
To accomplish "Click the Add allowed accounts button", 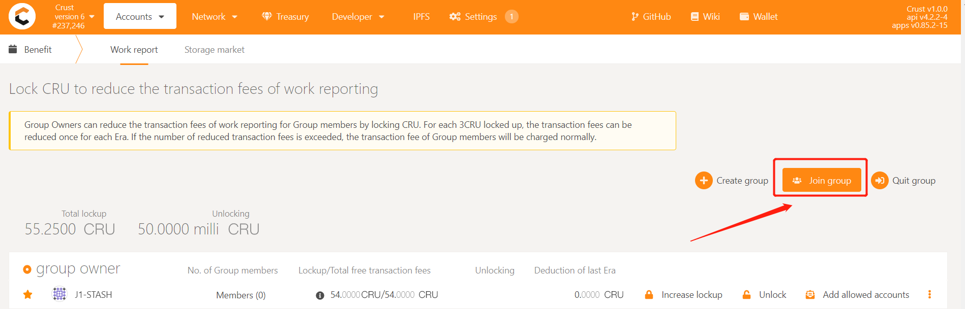I will click(x=857, y=294).
